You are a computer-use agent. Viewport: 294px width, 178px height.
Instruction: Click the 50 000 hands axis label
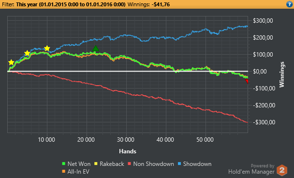pos(205,140)
